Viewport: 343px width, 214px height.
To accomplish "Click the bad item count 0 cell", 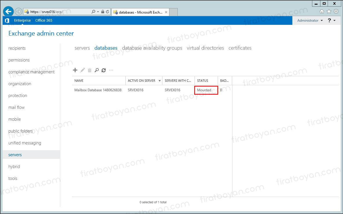I will coord(221,90).
